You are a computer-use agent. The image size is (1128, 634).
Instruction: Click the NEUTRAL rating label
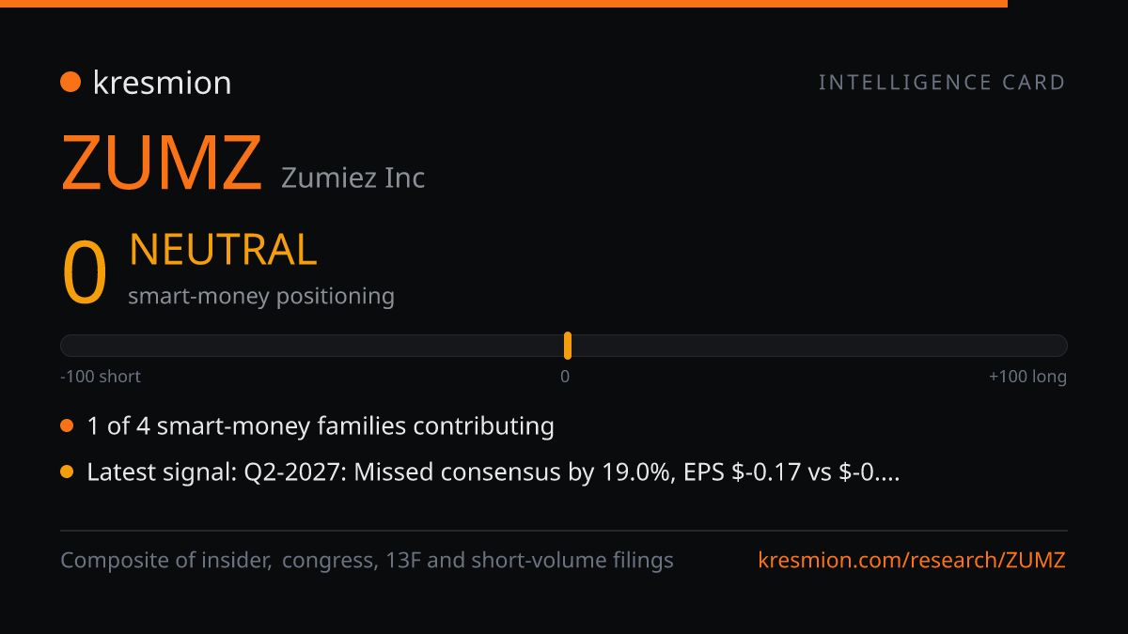[x=223, y=250]
